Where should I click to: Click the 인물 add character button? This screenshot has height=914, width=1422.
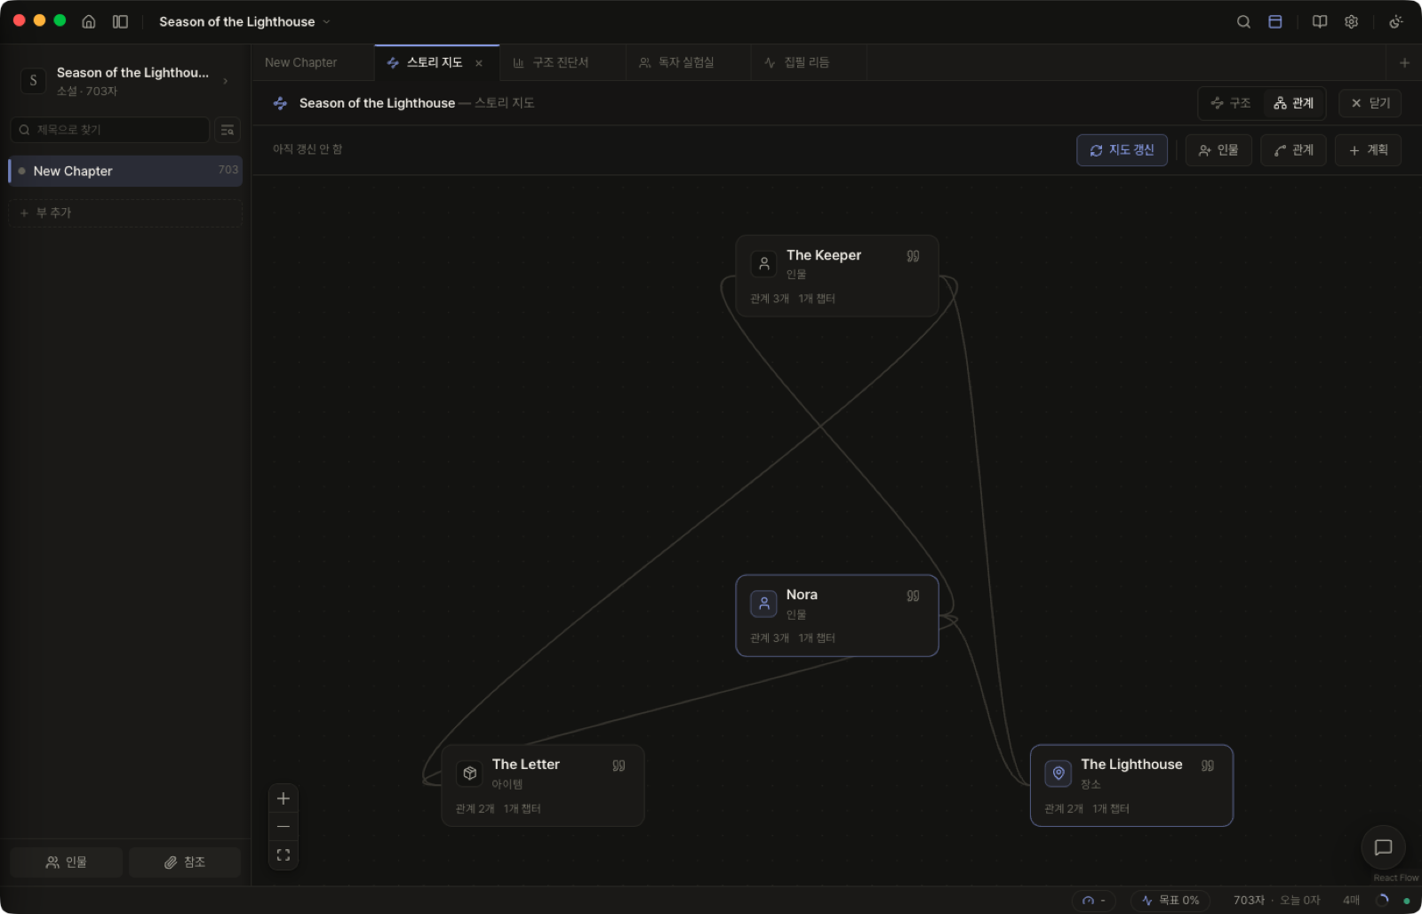click(x=1218, y=150)
